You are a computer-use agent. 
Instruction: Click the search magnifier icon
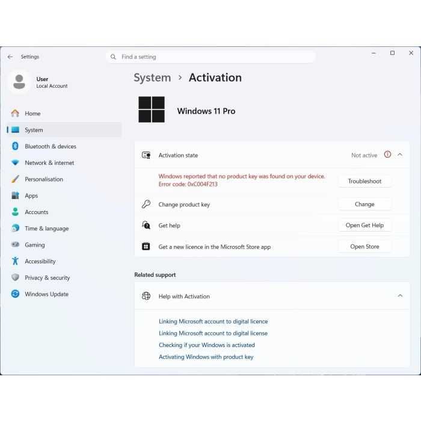(113, 57)
